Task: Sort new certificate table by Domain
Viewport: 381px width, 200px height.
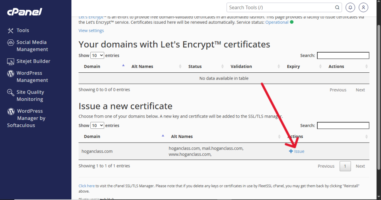Action: tap(122, 137)
